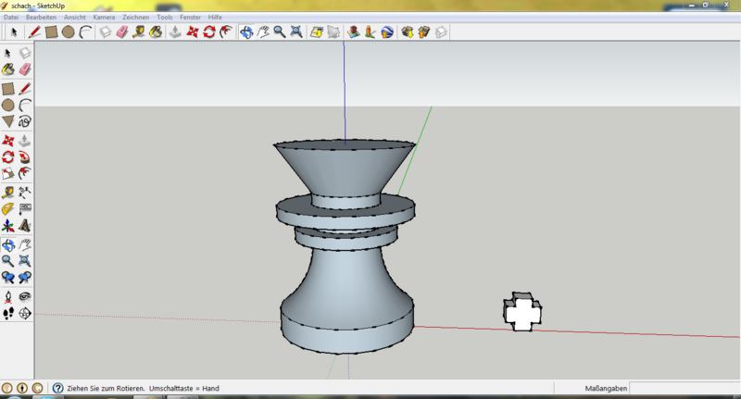Open the Kamera menu
The height and width of the screenshot is (399, 741).
(104, 18)
